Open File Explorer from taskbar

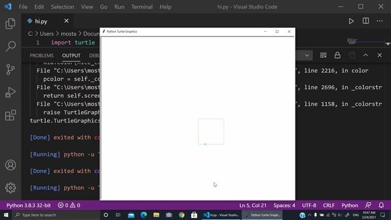click(x=156, y=215)
